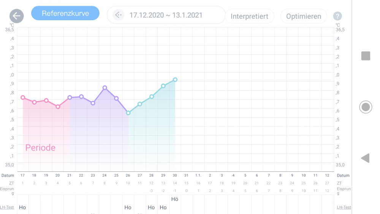This screenshot has height=214, width=380.
Task: Tap the 35,0 label on left axis
Action: tap(9, 165)
